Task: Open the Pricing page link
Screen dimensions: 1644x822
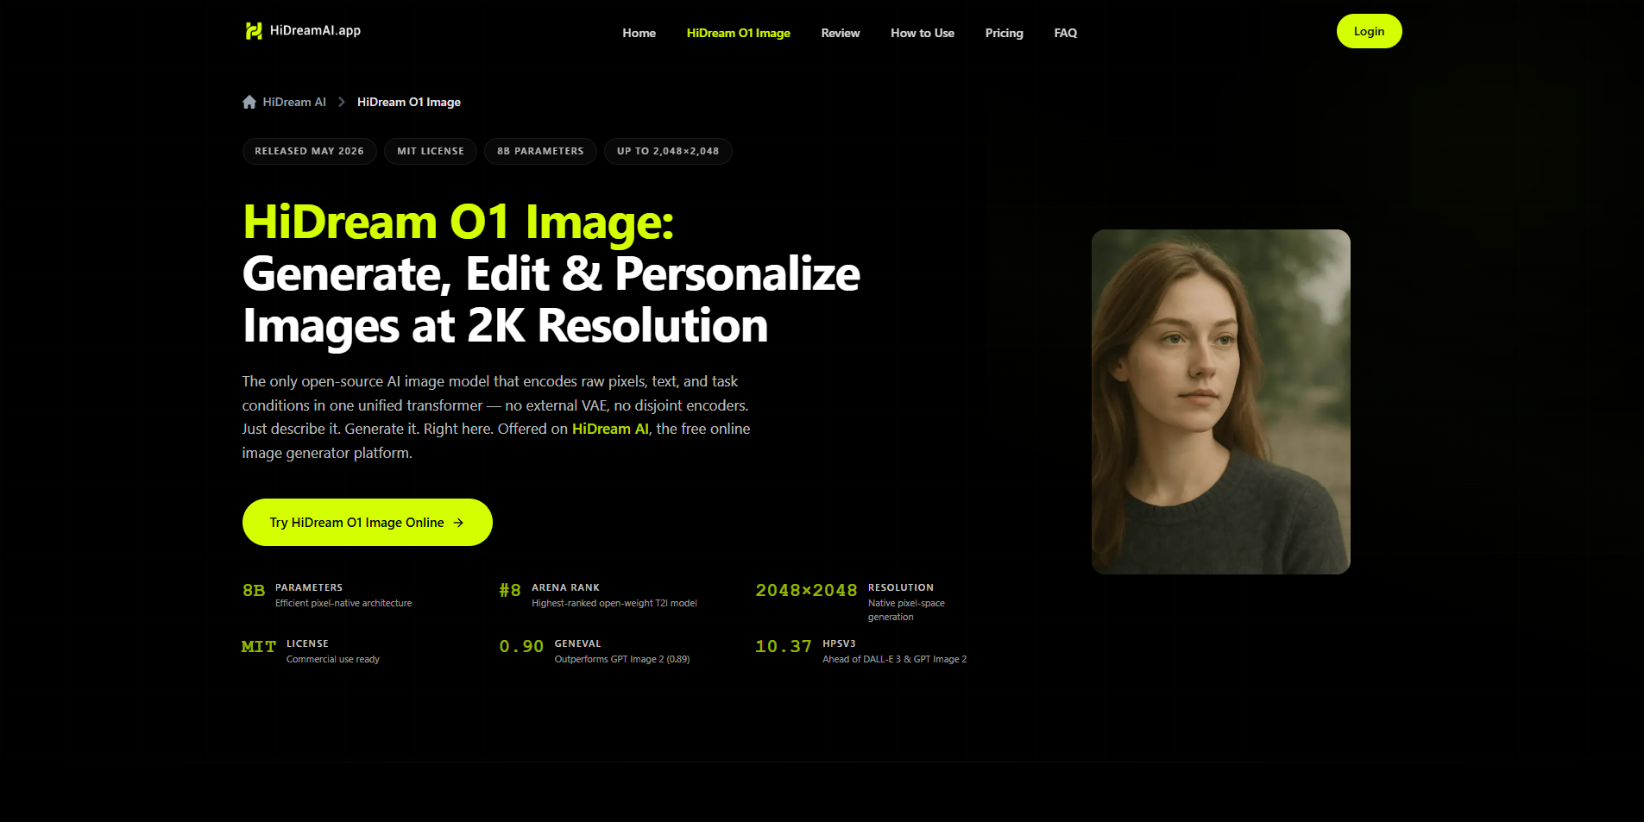Action: coord(1005,33)
